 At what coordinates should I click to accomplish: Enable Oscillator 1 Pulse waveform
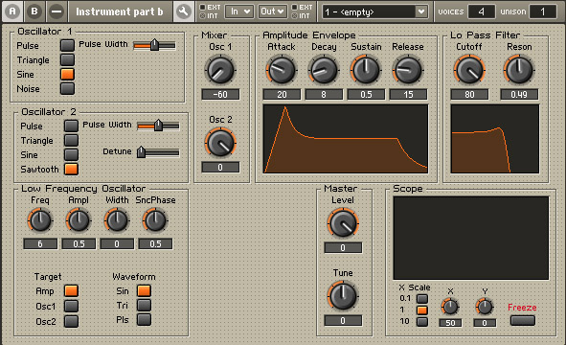pyautogui.click(x=67, y=45)
